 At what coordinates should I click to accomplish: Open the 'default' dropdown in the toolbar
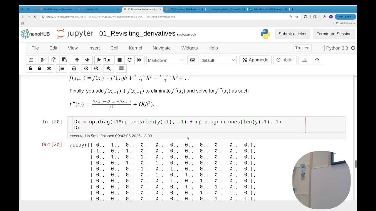[x=218, y=60]
